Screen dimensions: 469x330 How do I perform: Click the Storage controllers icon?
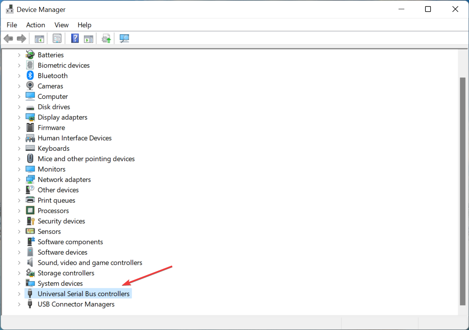pyautogui.click(x=30, y=273)
